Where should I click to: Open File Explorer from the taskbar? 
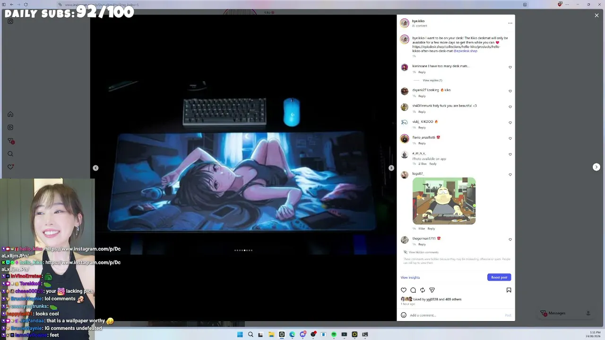pyautogui.click(x=271, y=334)
